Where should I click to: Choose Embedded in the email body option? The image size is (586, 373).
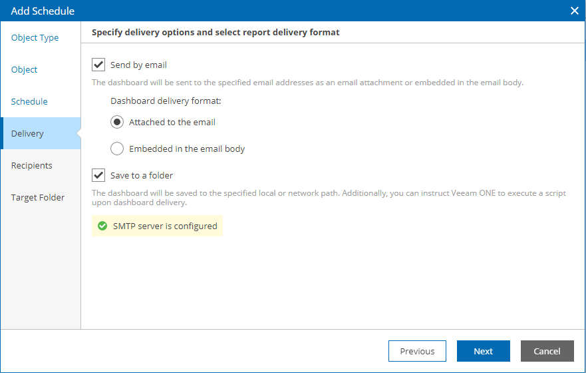[x=117, y=149]
